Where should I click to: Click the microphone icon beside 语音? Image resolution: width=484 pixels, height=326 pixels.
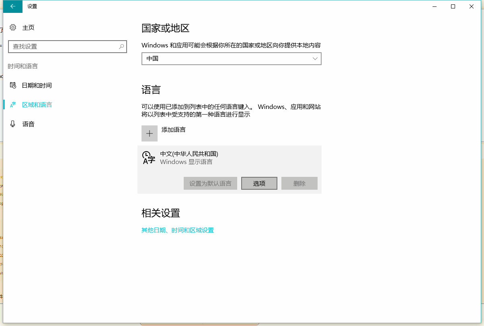[x=13, y=124]
